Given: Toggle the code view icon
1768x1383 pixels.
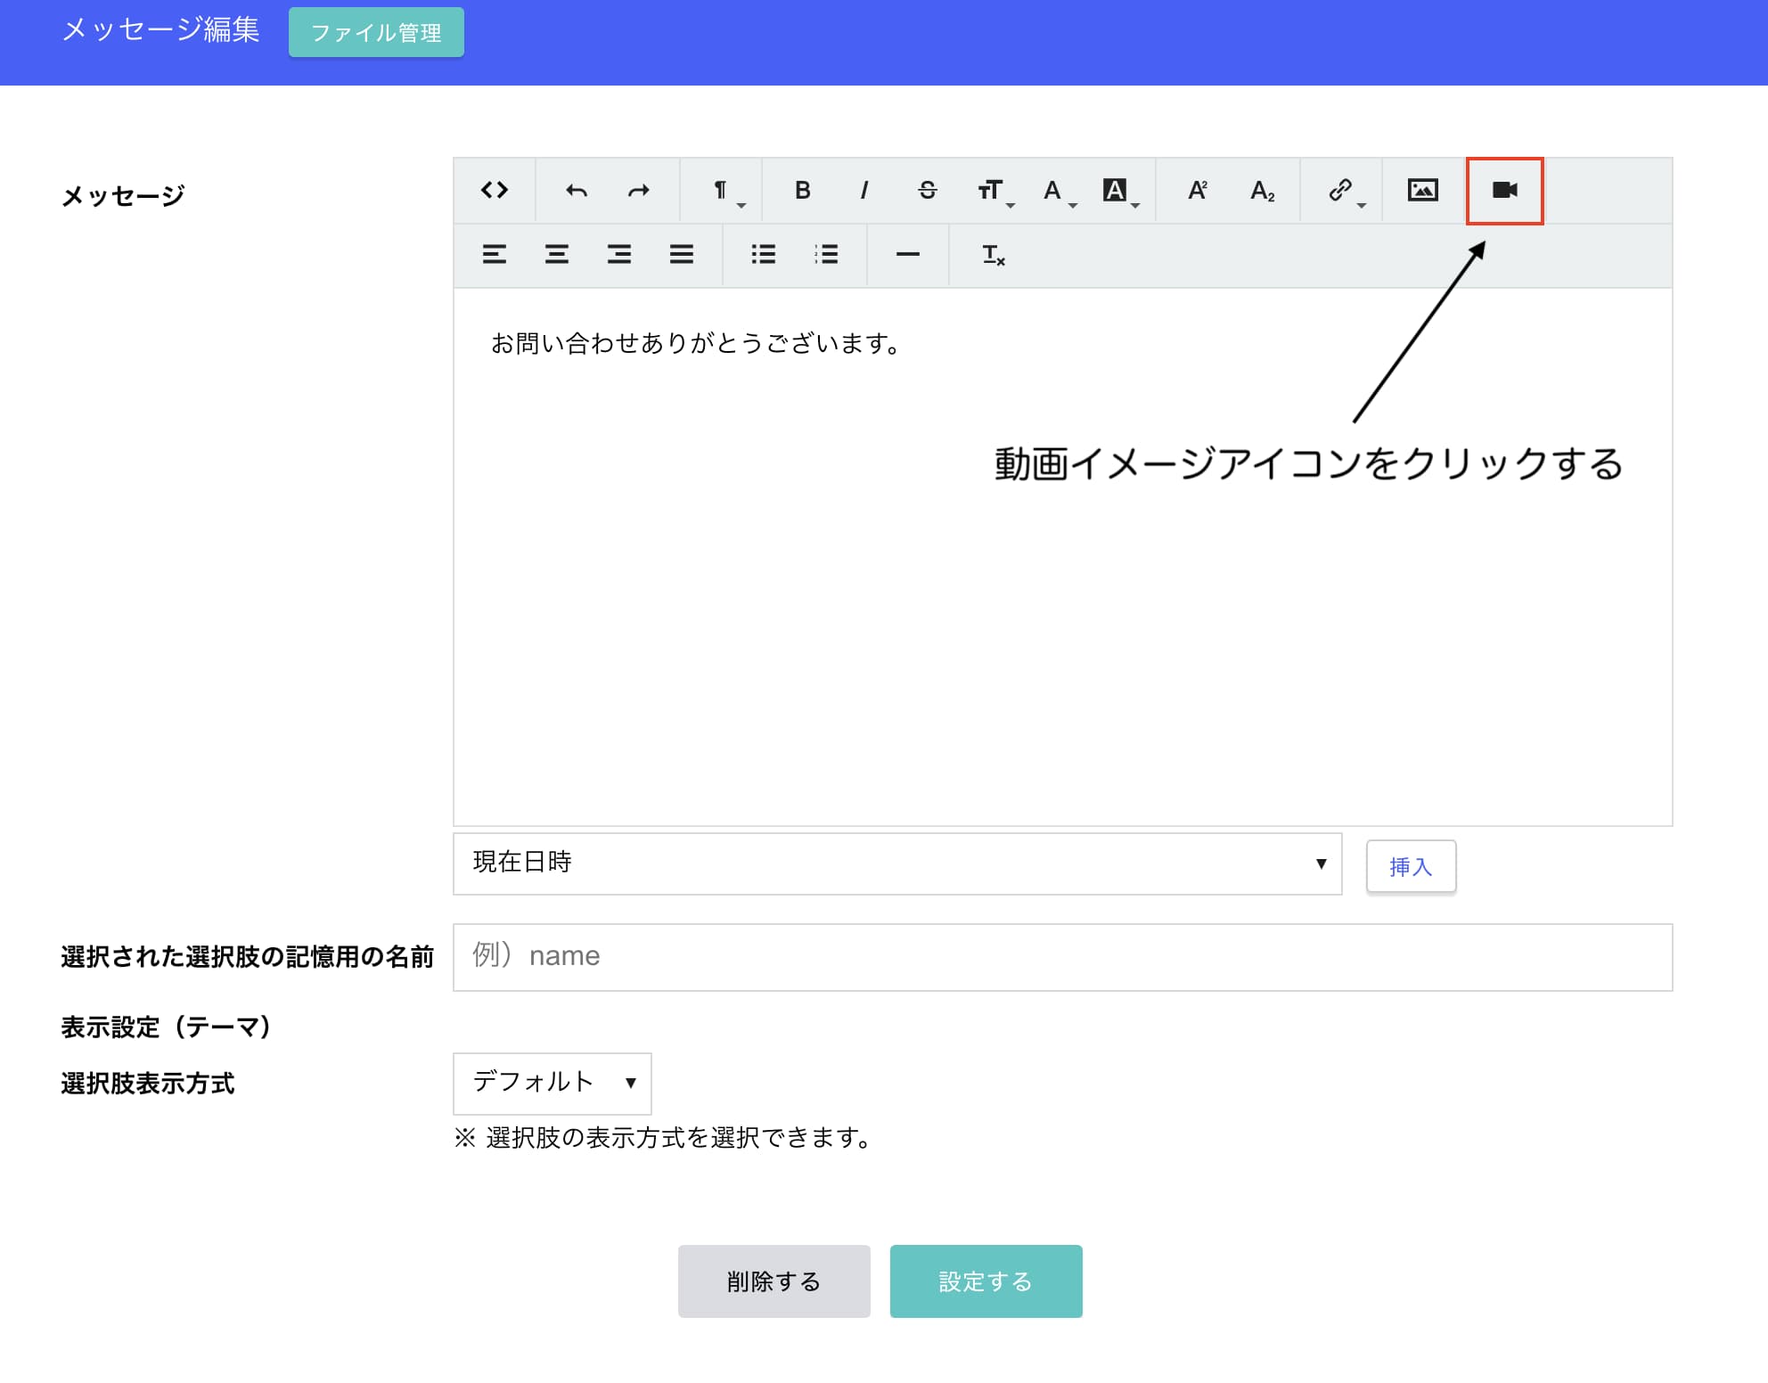Looking at the screenshot, I should click(495, 190).
